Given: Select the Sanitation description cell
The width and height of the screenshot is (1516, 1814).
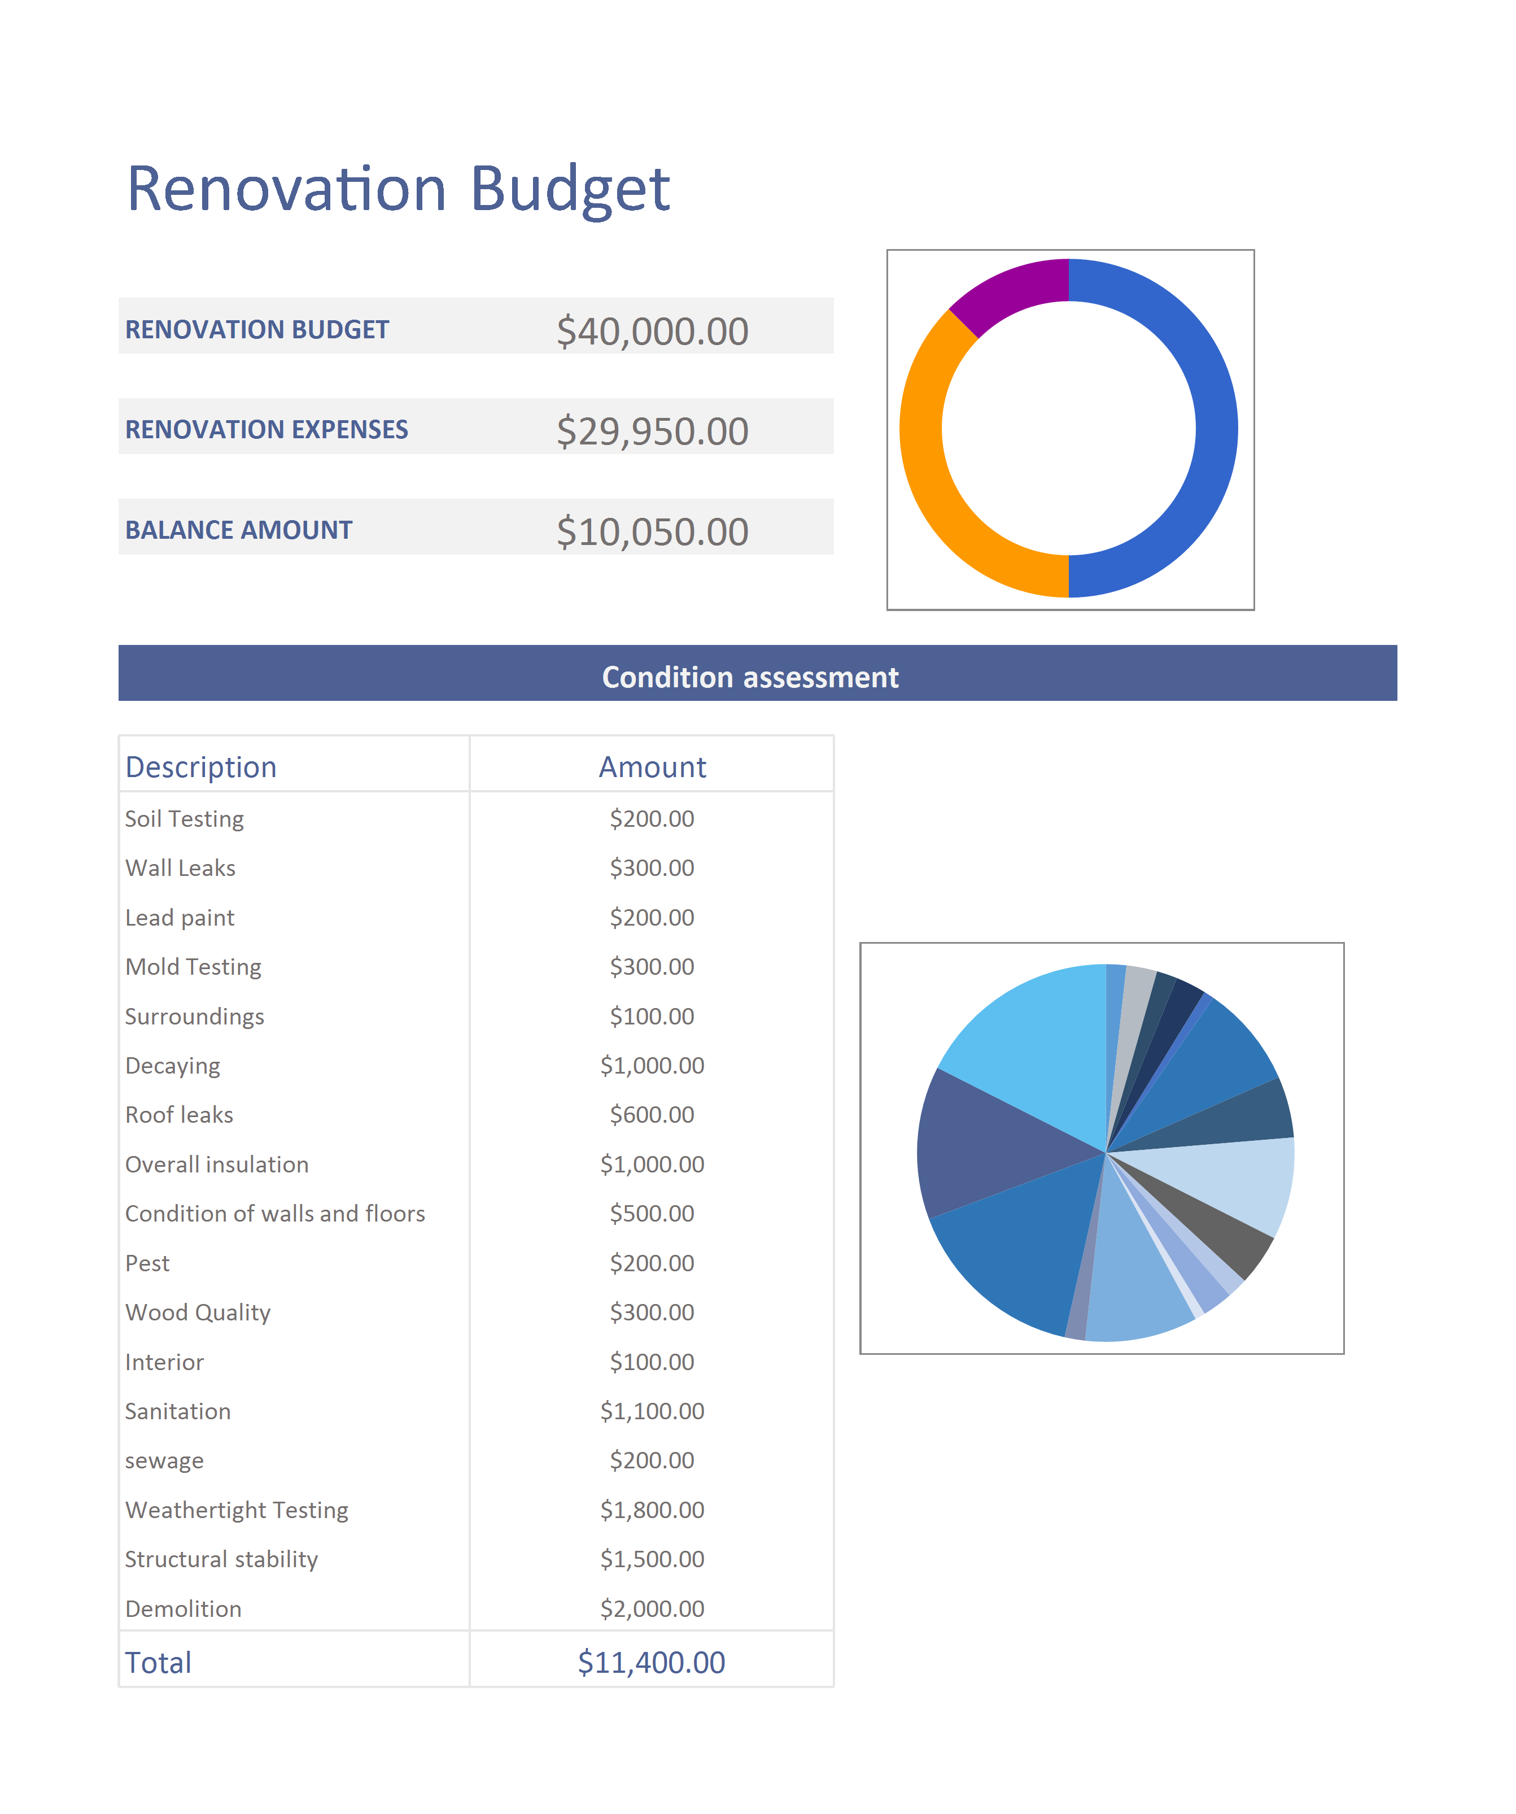Looking at the screenshot, I should (178, 1411).
